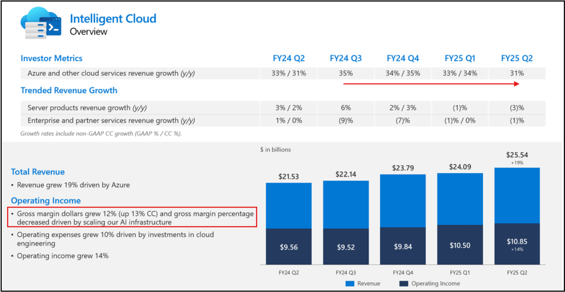The image size is (565, 292).
Task: Select the FY25 Q2 column header
Action: point(517,58)
